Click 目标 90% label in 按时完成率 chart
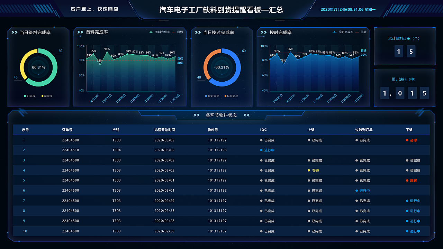 tap(364, 53)
